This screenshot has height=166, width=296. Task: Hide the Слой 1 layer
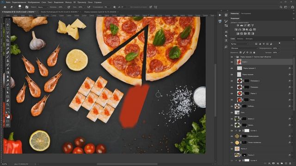[x=232, y=62]
